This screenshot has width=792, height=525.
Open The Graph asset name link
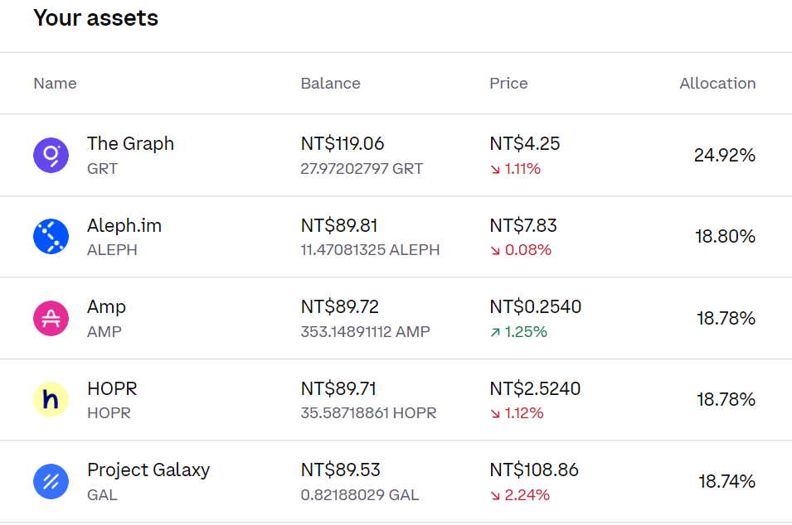[130, 144]
